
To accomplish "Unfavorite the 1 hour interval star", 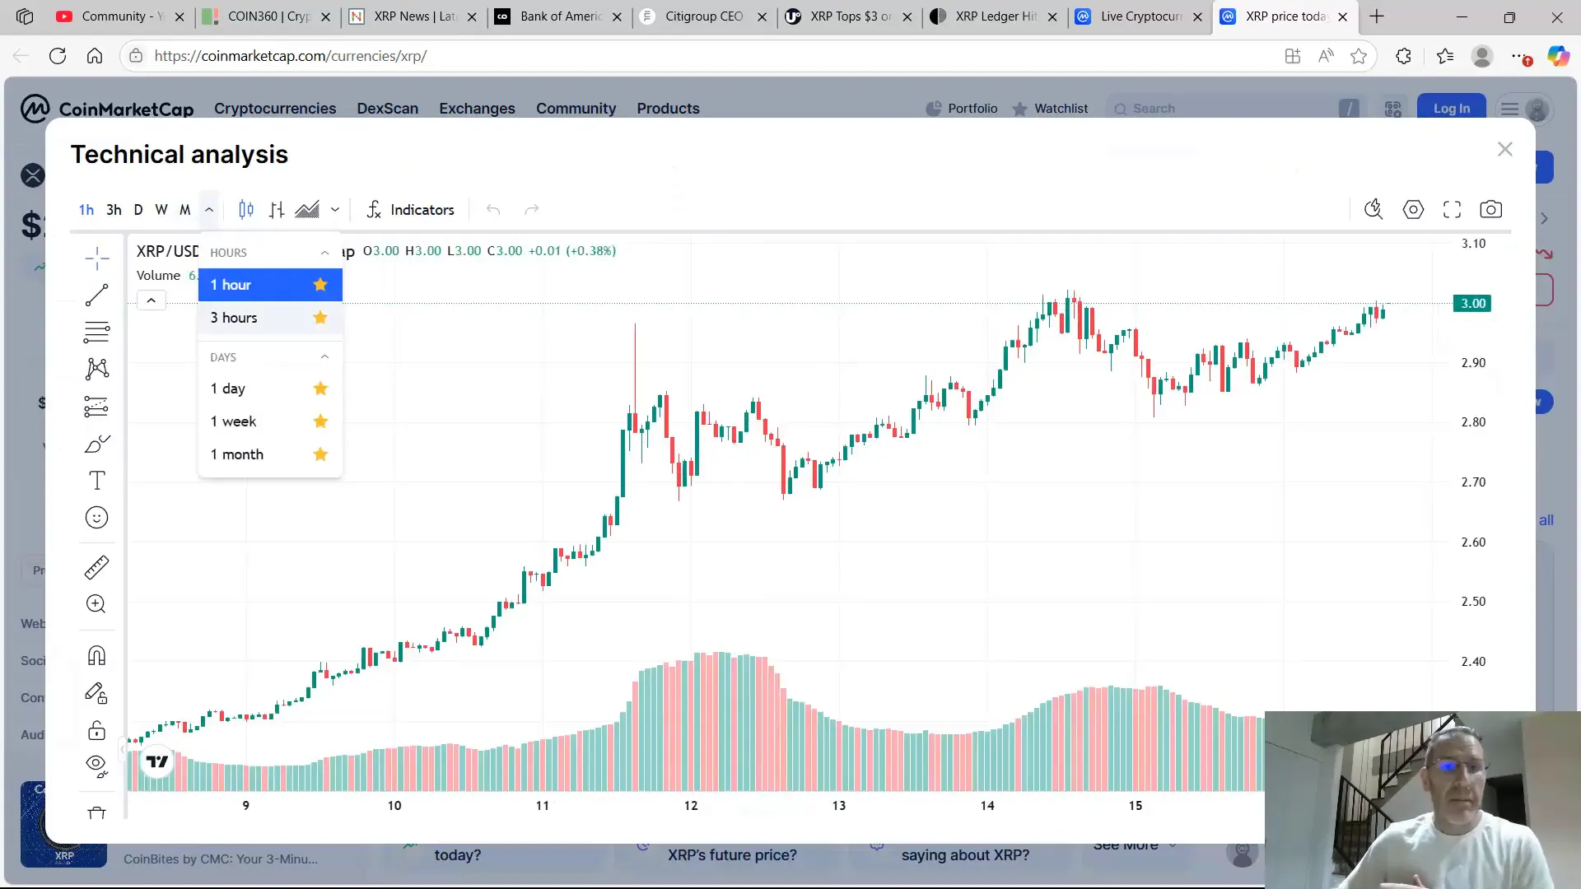I will pos(320,285).
